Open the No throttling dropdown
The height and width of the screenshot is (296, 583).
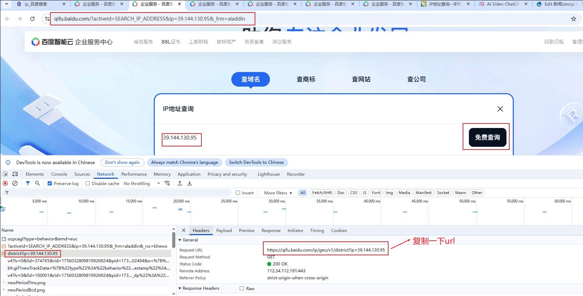point(142,184)
